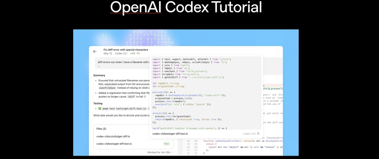The height and width of the screenshot is (159, 379).
Task: Click the 'Codex CLI' repository label
Action: pos(121,53)
